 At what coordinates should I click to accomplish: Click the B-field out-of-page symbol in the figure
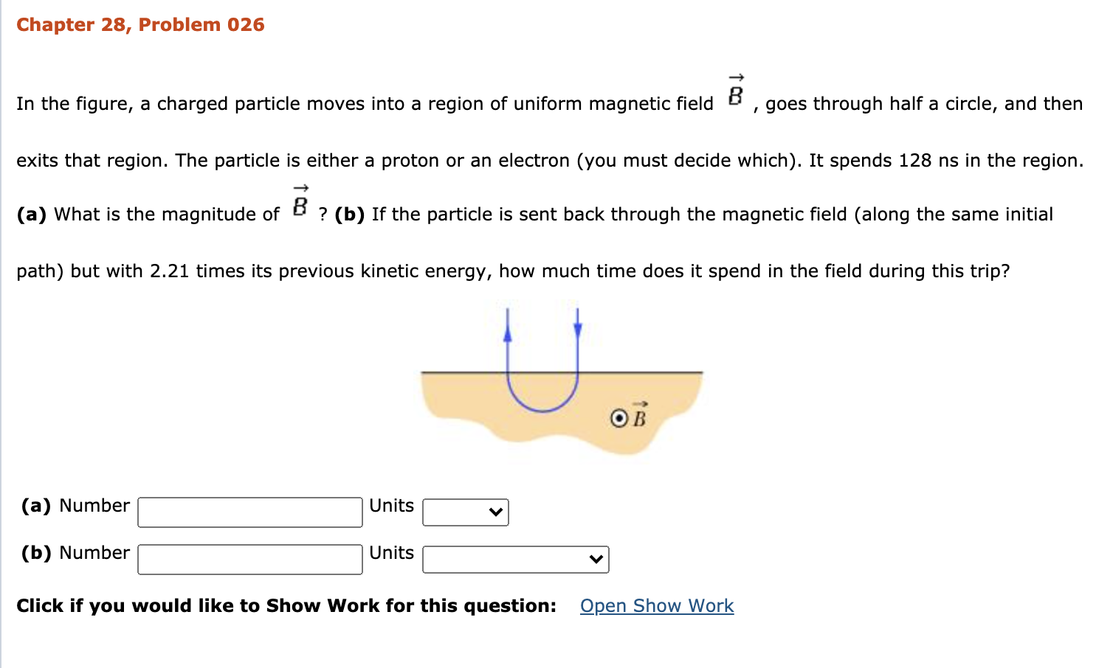(618, 417)
